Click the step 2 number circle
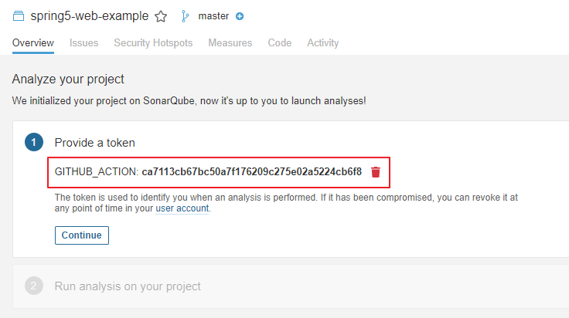The height and width of the screenshot is (318, 569). coord(34,286)
